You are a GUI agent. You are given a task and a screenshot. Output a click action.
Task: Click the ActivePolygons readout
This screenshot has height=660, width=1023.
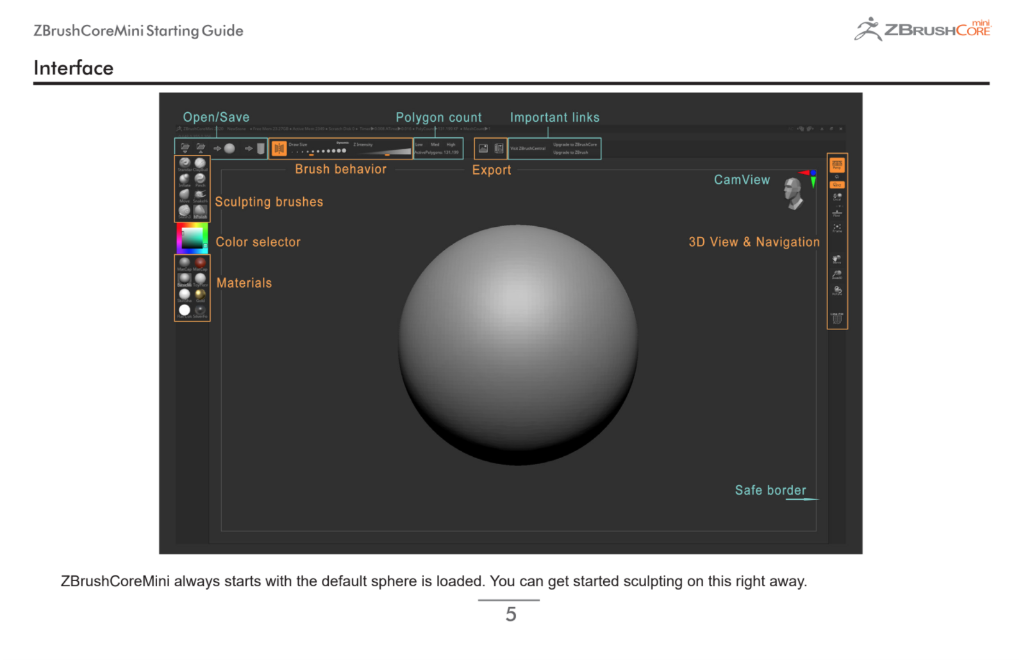click(x=437, y=153)
